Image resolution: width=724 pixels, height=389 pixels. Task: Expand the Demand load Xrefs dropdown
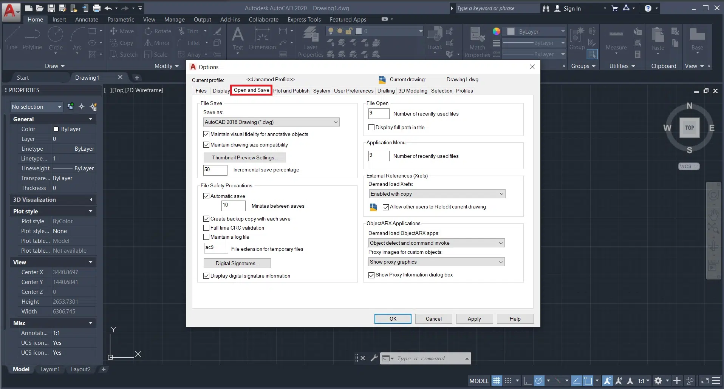point(437,194)
